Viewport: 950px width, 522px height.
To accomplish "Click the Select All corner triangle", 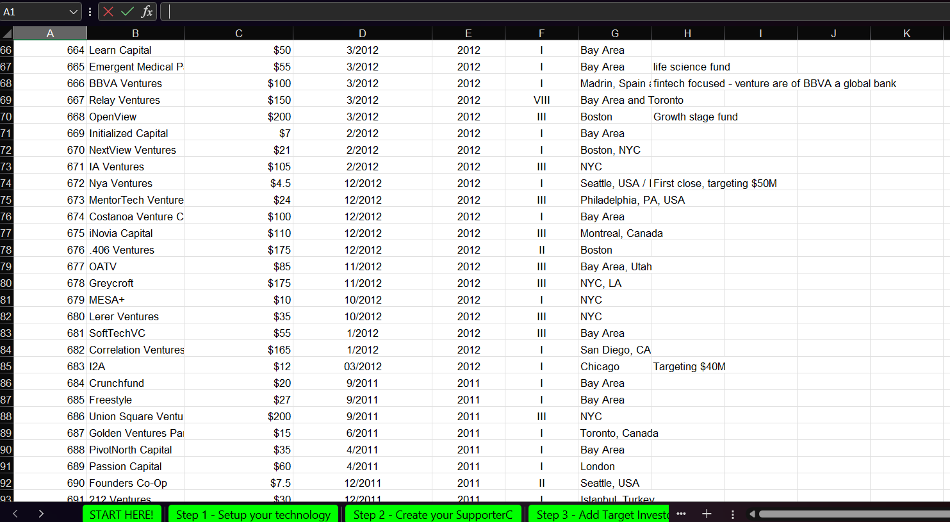I will (6, 33).
